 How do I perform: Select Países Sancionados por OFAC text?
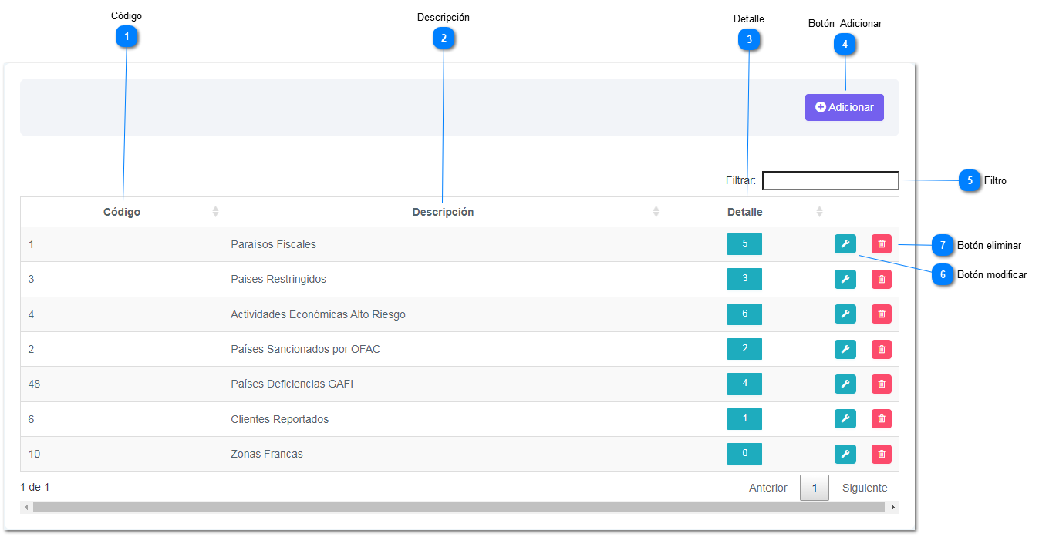pyautogui.click(x=305, y=349)
